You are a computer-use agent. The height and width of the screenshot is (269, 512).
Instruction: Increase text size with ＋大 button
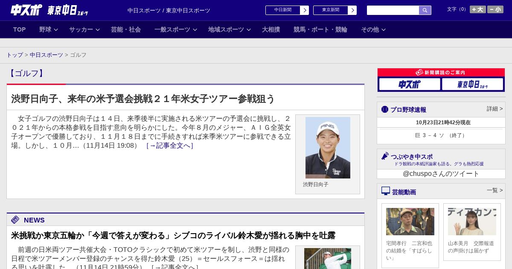(477, 9)
